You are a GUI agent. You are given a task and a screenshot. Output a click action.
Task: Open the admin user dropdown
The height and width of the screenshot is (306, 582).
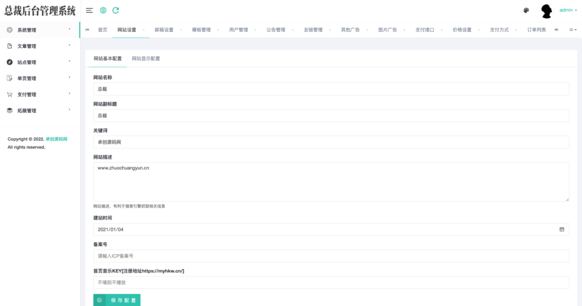coord(568,10)
